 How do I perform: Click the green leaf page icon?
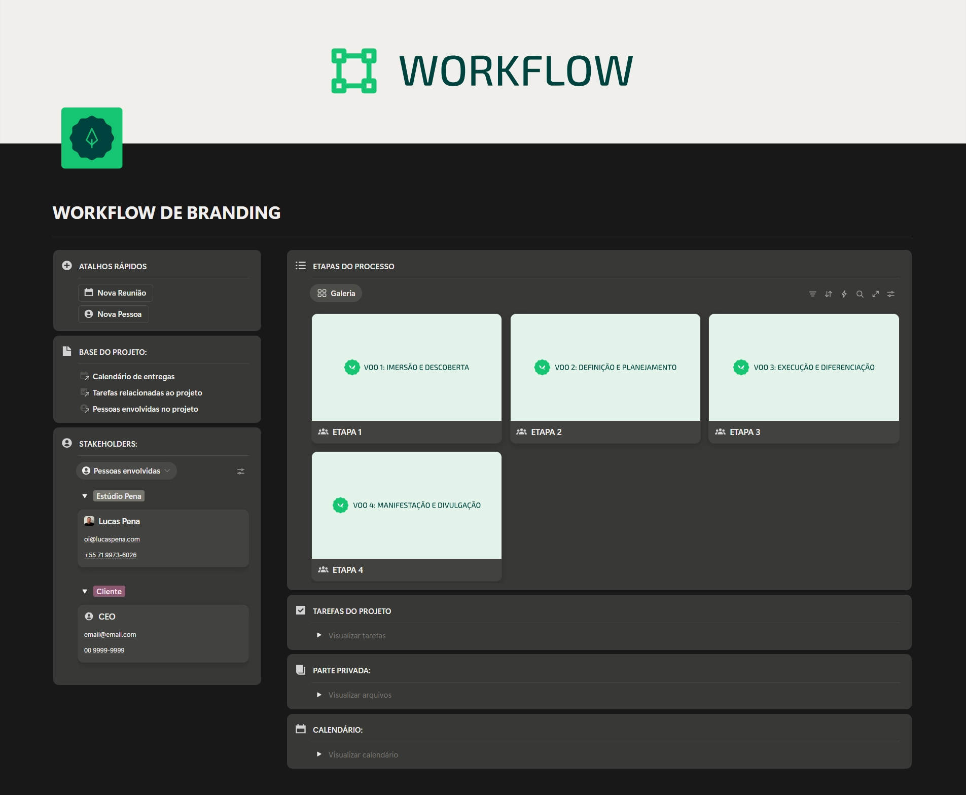(x=92, y=138)
